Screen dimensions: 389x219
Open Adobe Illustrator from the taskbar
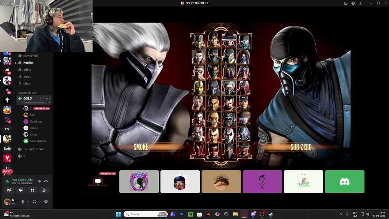click(208, 214)
